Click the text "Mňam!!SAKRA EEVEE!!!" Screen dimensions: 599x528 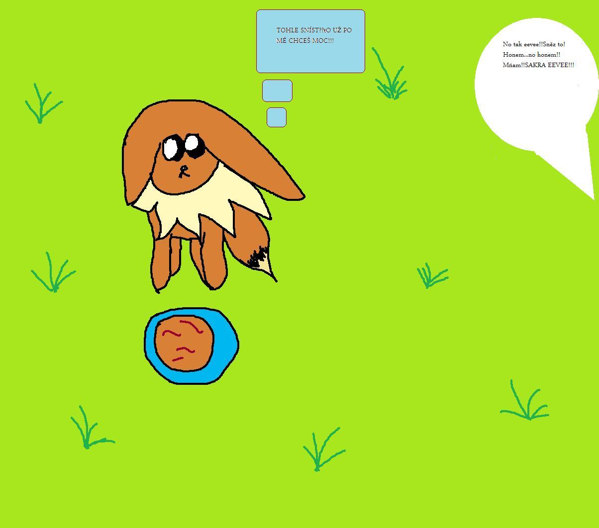click(x=538, y=65)
